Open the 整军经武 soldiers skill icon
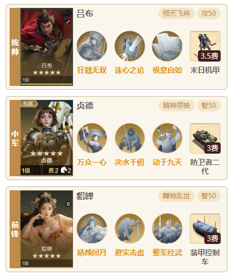Image resolution: width=232 pixels, height=279 pixels. 167,229
